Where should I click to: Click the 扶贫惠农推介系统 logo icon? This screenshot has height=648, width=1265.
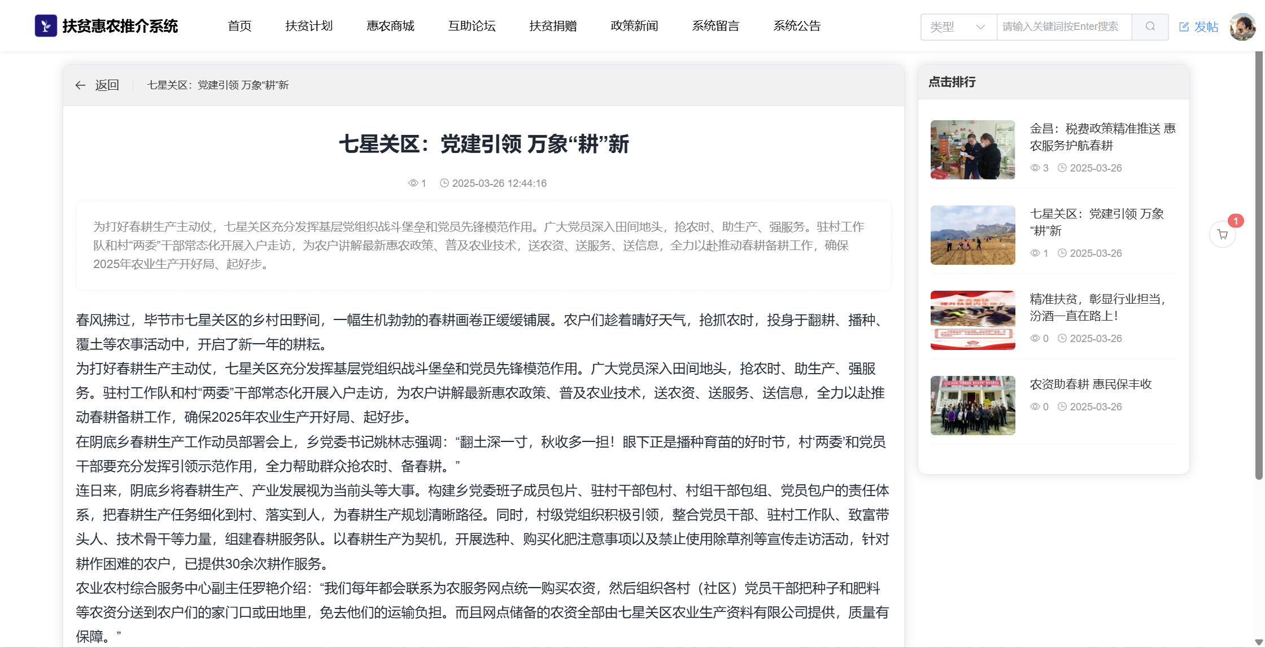46,26
